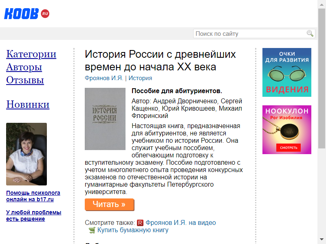Click the psychologist photo
Viewport: 326px width, 244px height.
click(x=26, y=154)
